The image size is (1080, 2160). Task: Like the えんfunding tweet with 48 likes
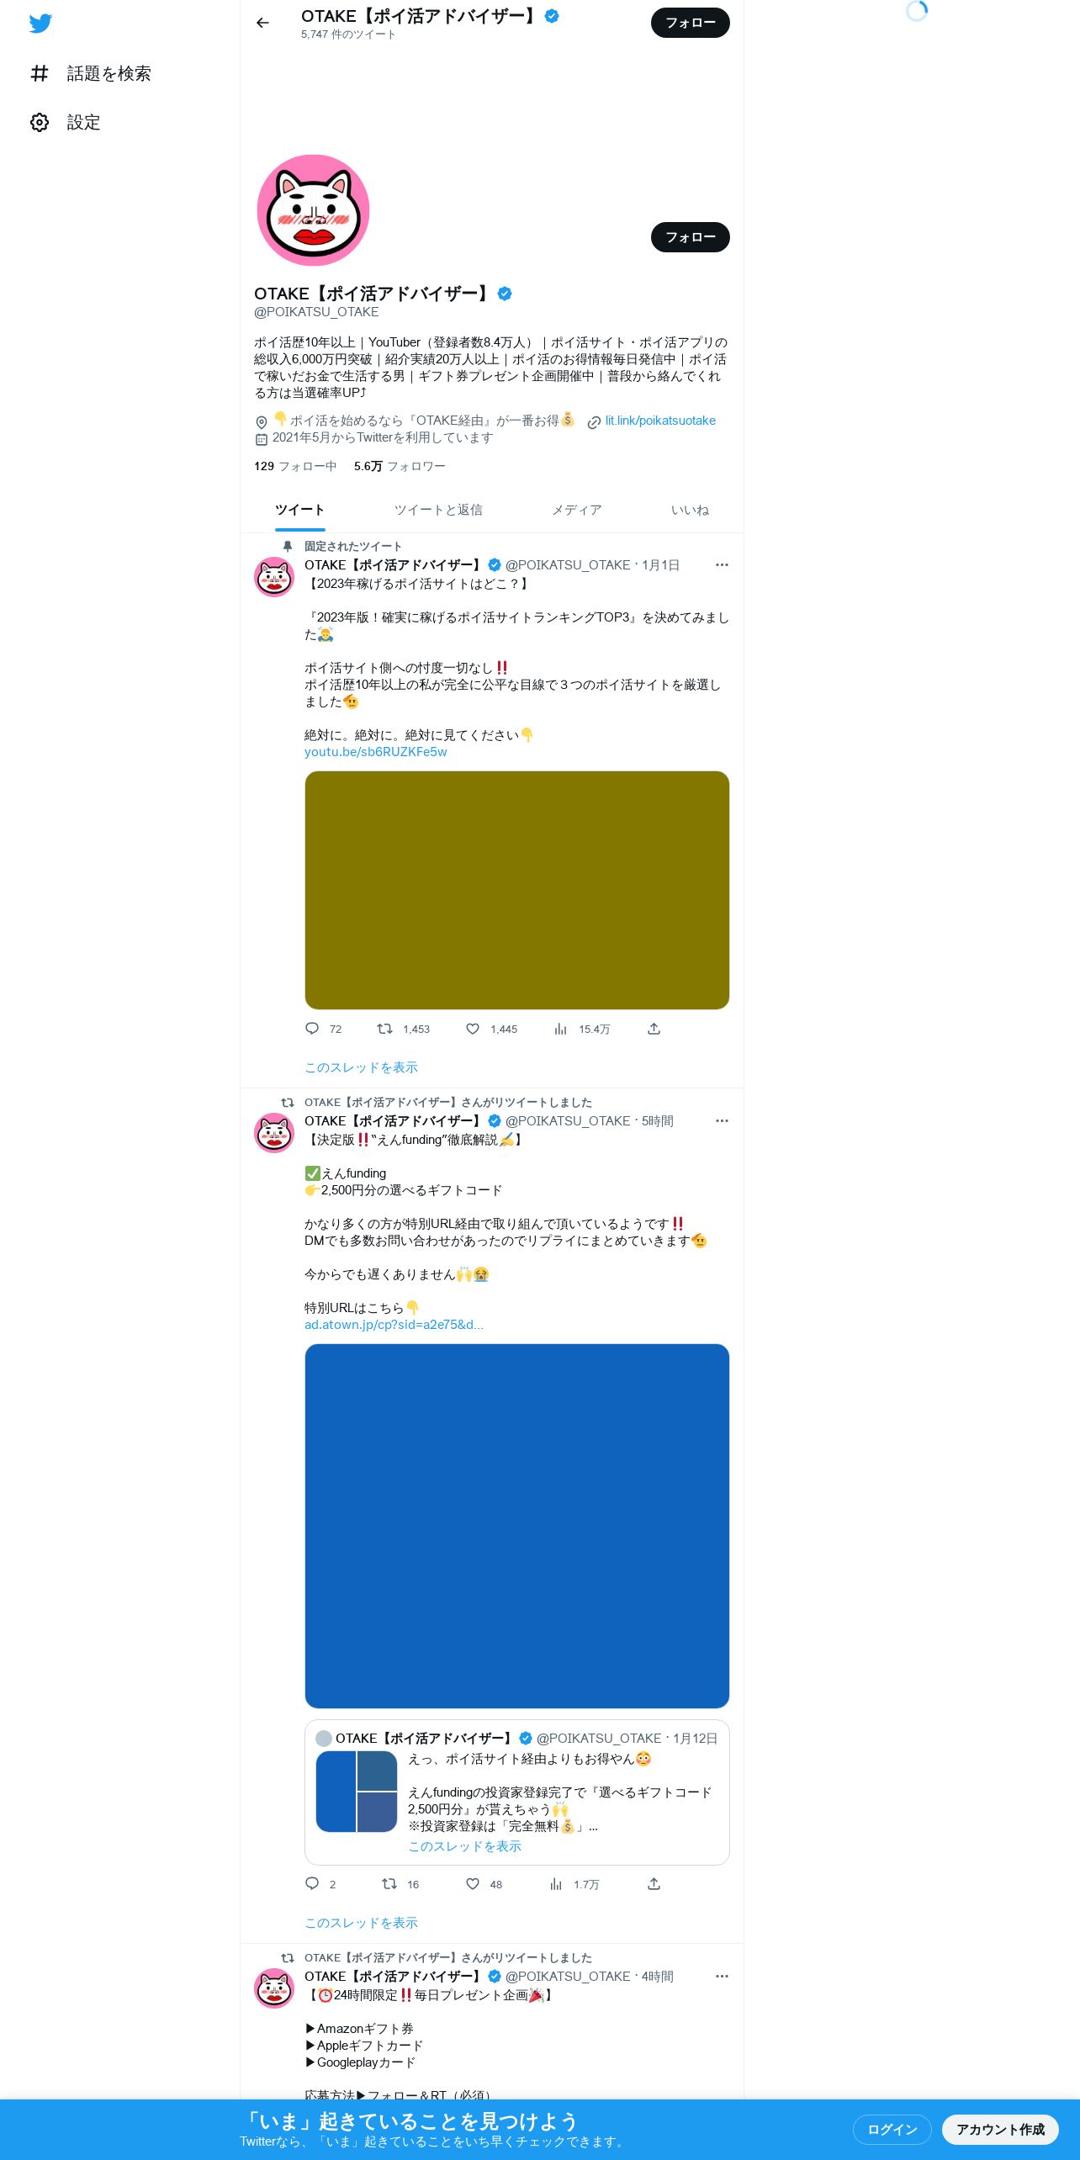coord(473,1884)
